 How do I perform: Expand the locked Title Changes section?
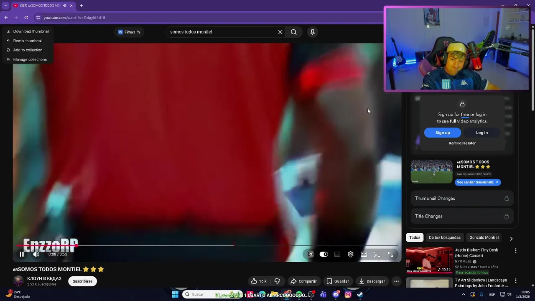462,216
